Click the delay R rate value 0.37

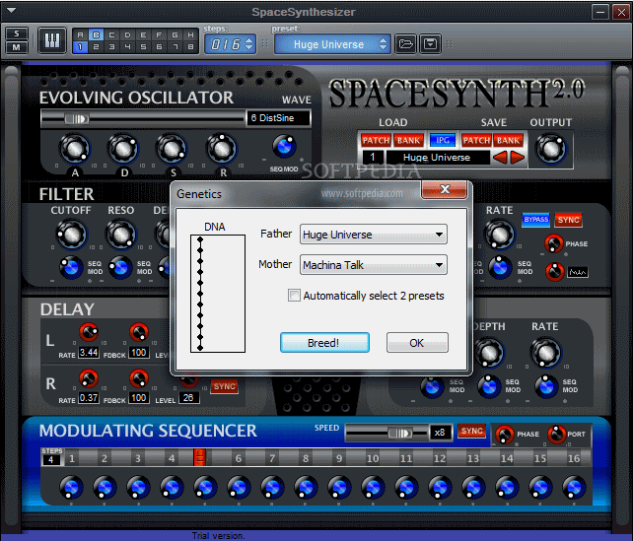point(89,398)
